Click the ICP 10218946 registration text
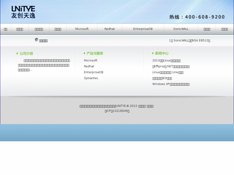 (117, 111)
